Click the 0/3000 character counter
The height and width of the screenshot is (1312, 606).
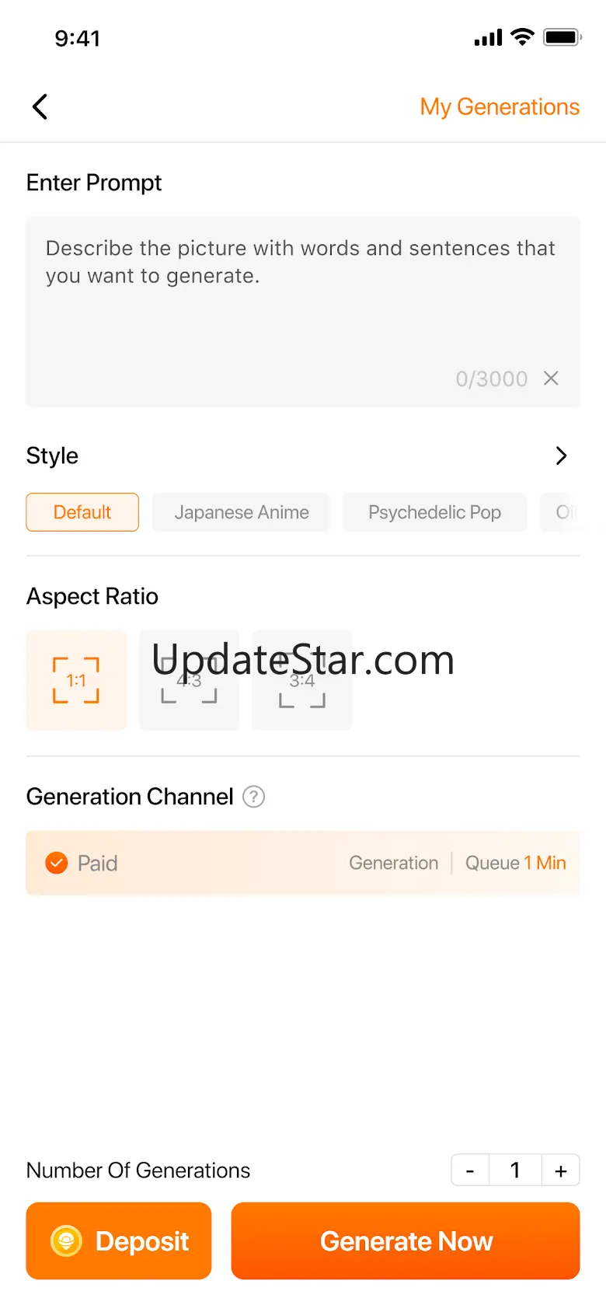tap(491, 379)
